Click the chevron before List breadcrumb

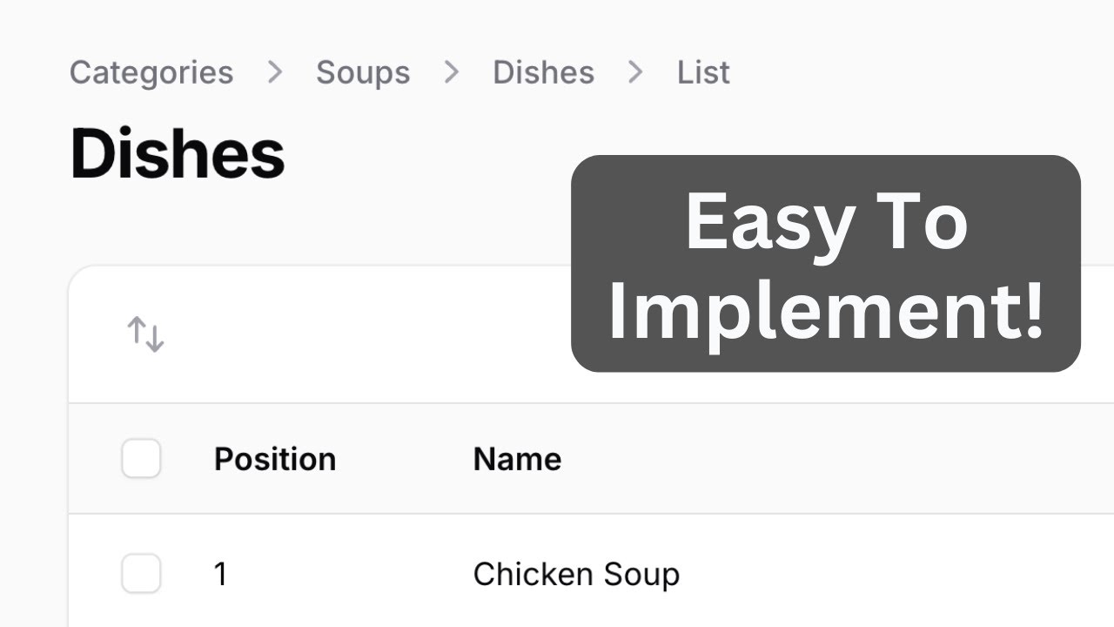[635, 72]
